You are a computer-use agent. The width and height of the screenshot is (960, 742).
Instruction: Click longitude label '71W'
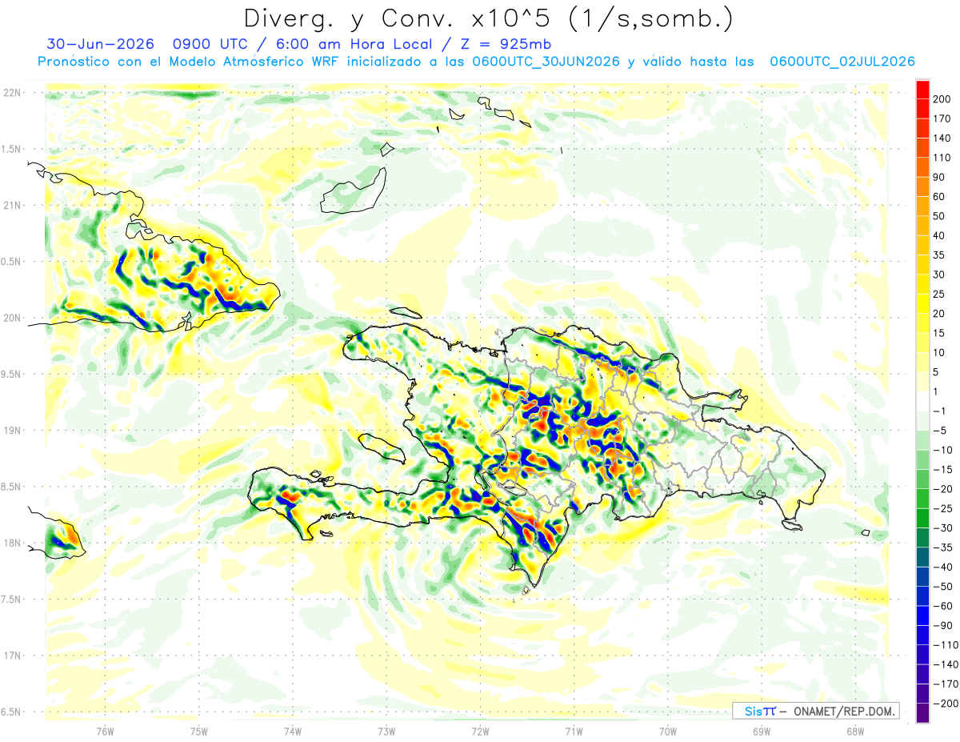(574, 731)
